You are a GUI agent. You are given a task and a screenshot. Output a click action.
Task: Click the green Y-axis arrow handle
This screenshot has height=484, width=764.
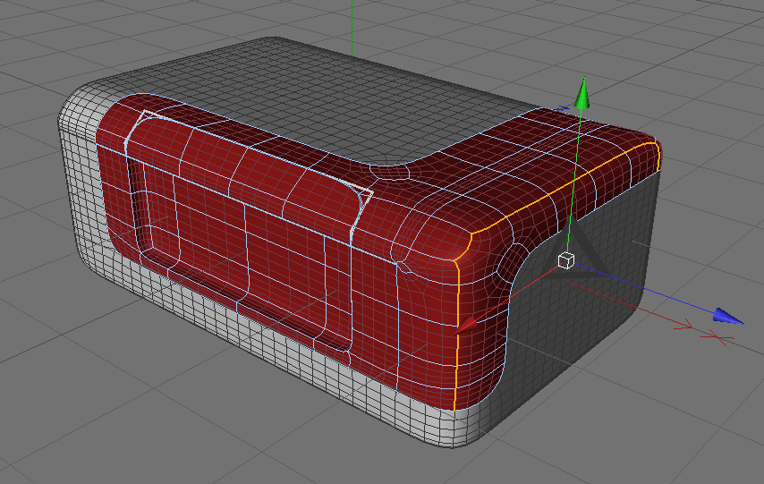[x=582, y=93]
